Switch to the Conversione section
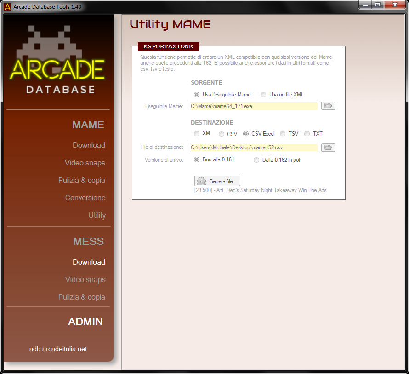 click(x=85, y=198)
